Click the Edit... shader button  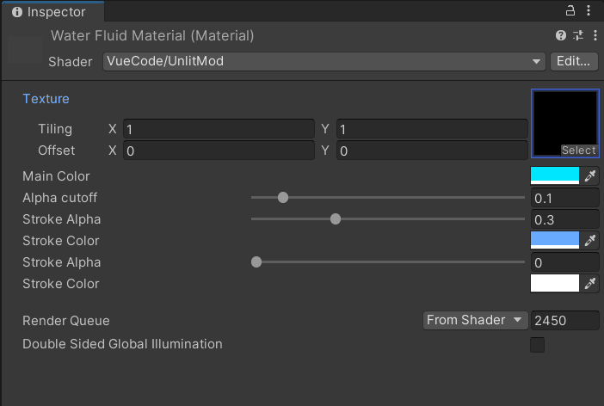[574, 61]
